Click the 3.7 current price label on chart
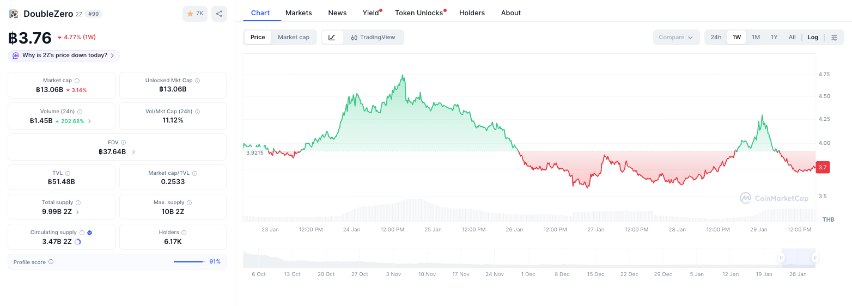852x306 pixels. coord(823,168)
